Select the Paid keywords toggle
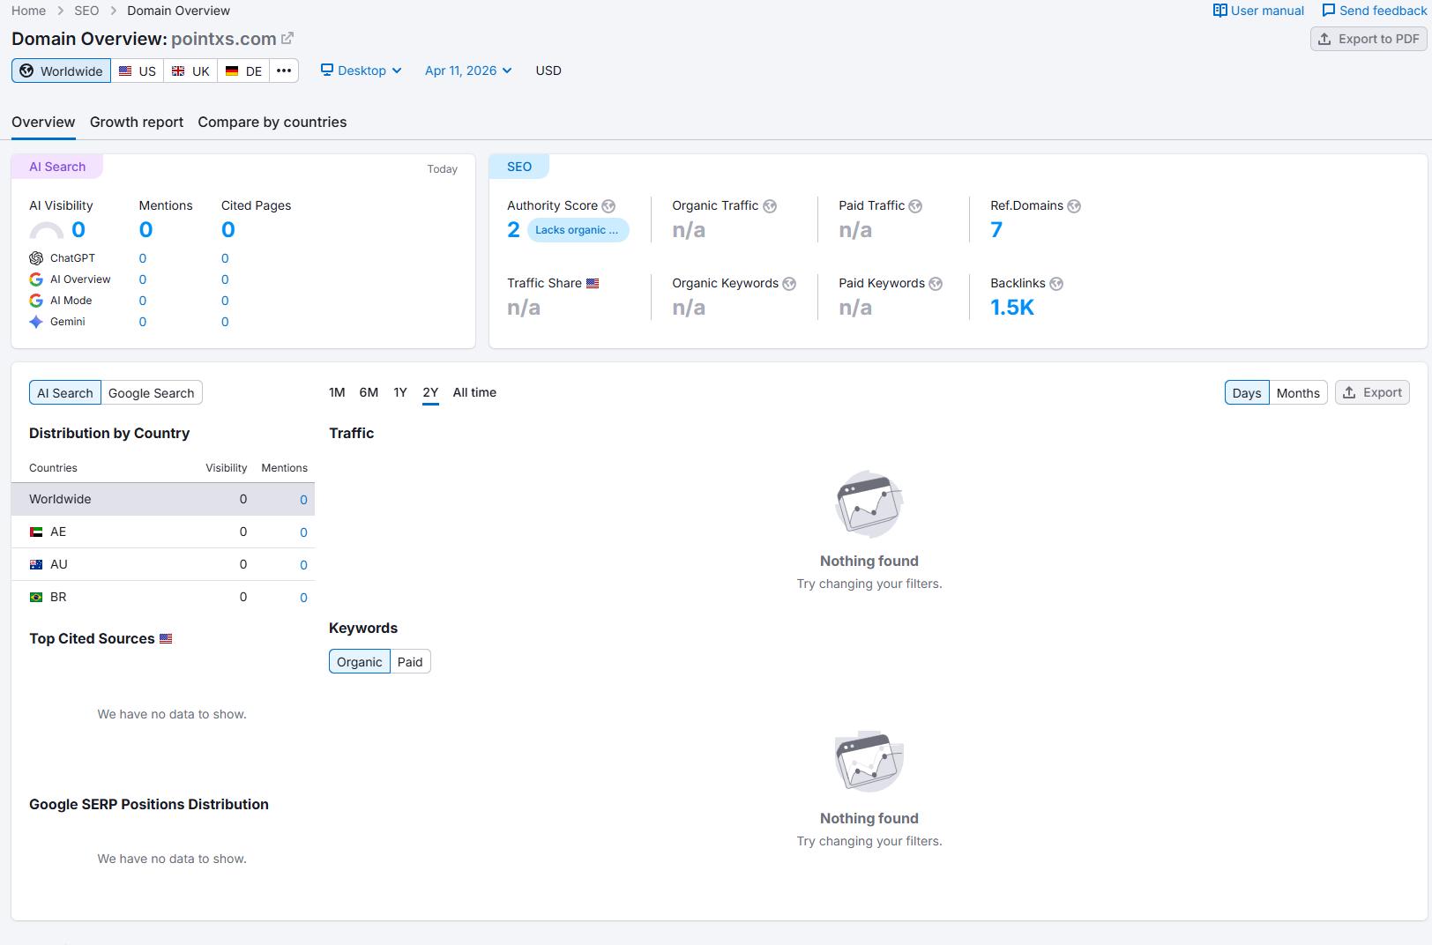This screenshot has height=945, width=1432. 410,662
